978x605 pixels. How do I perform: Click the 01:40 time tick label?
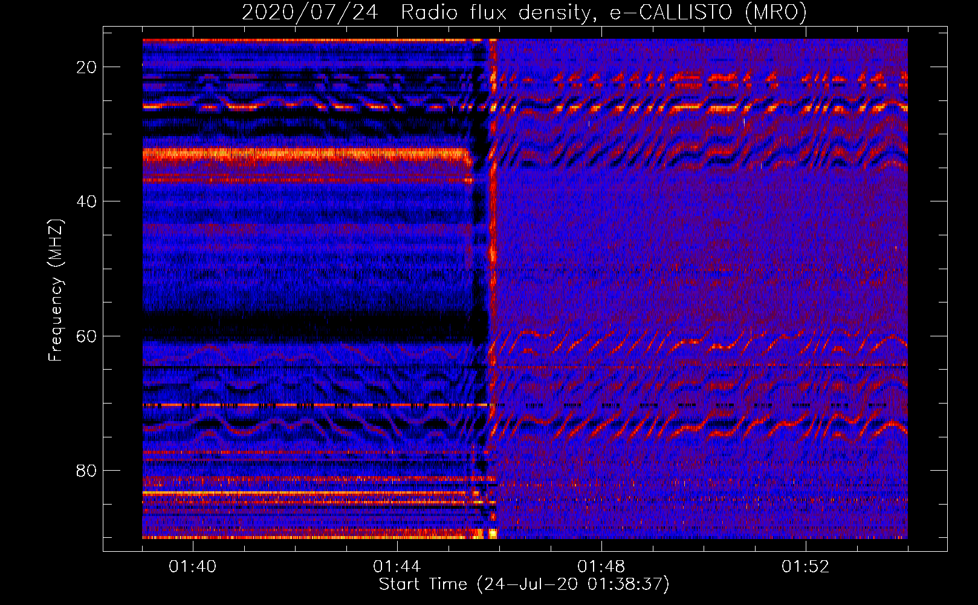click(193, 567)
